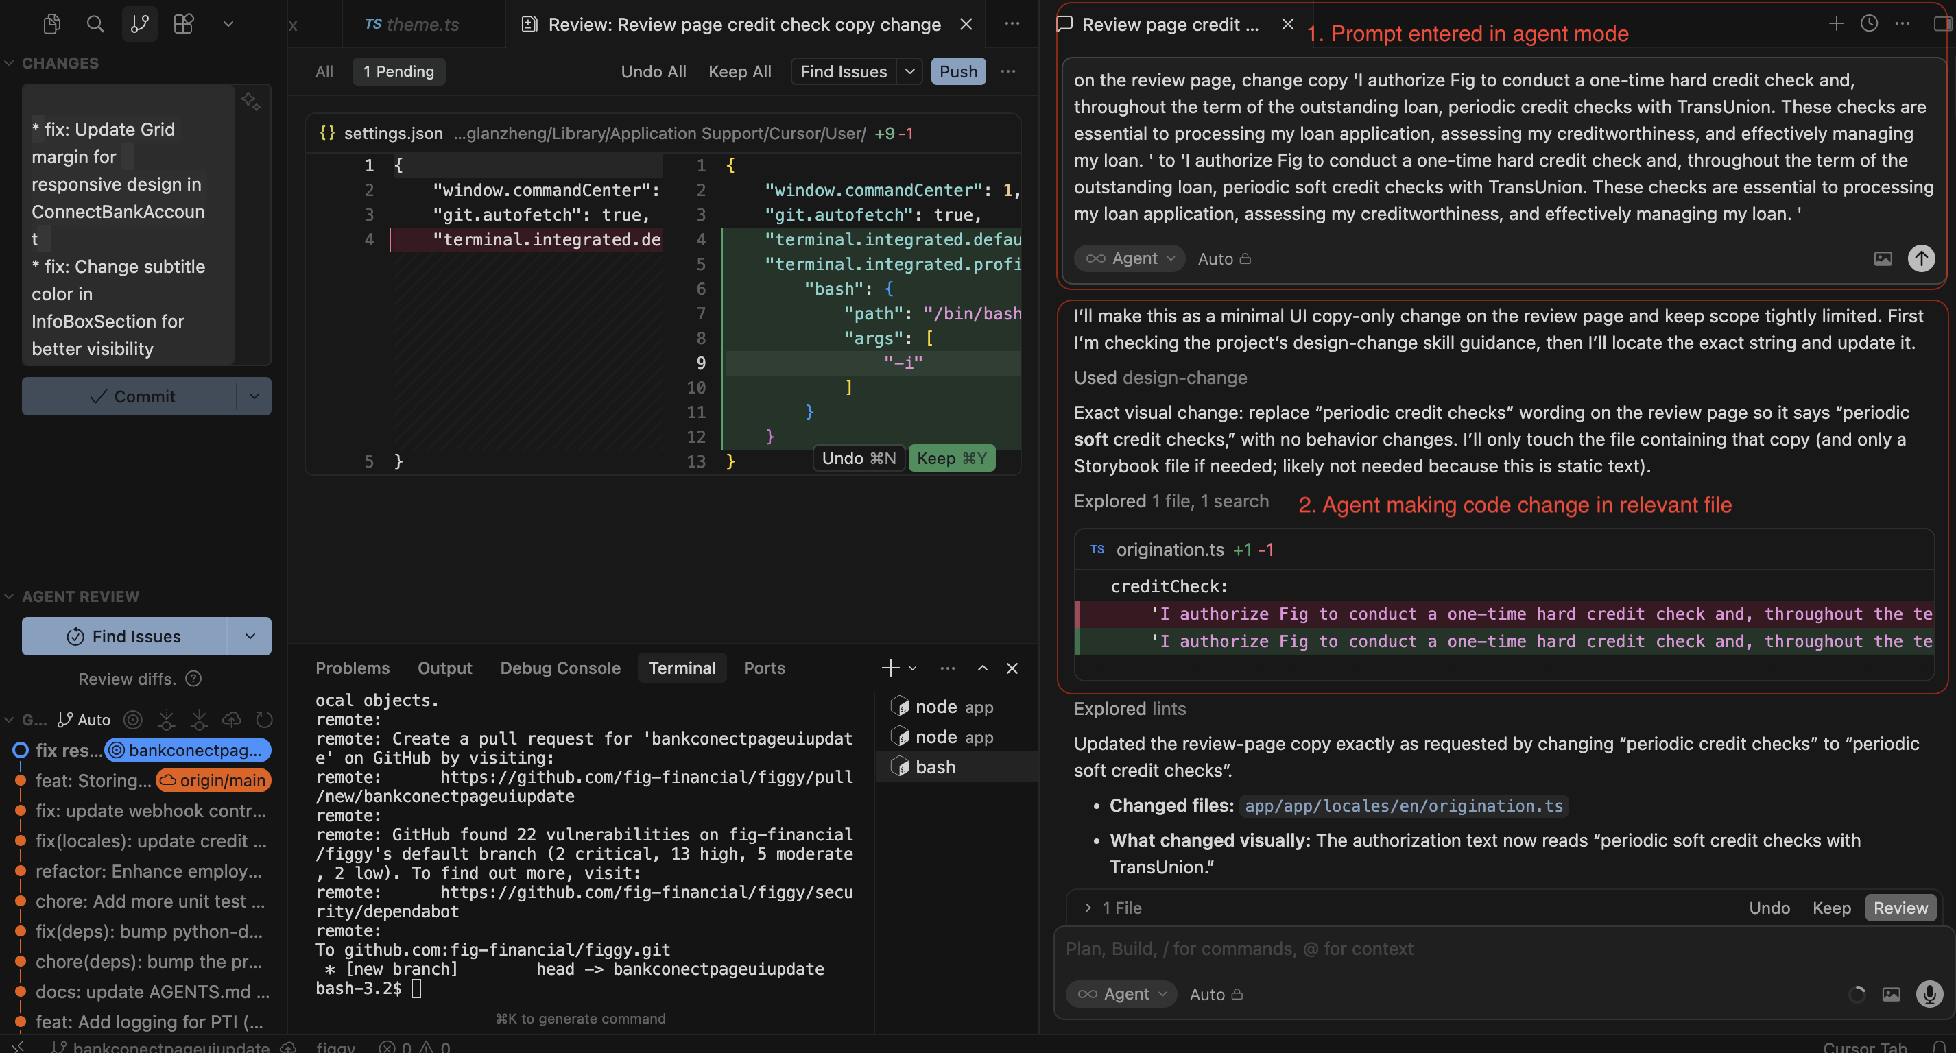Click Find Issues in review toolbar
The image size is (1956, 1053).
click(844, 71)
